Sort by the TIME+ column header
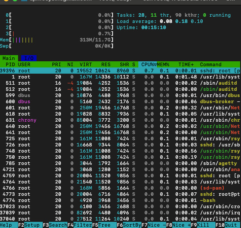 coord(186,64)
